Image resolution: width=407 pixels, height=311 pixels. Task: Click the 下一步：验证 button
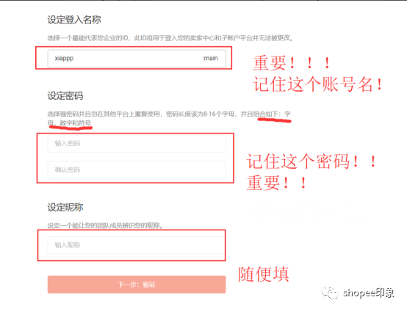[x=137, y=285]
